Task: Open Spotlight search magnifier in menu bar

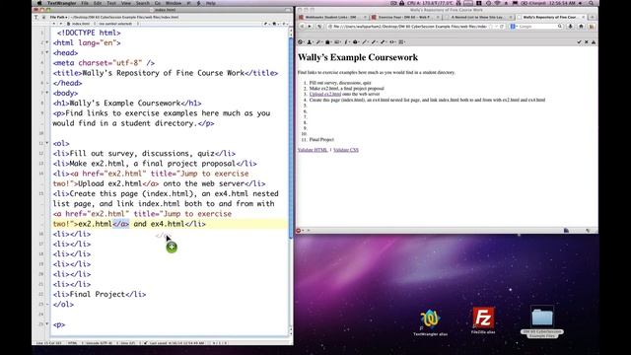Action: (x=591, y=3)
